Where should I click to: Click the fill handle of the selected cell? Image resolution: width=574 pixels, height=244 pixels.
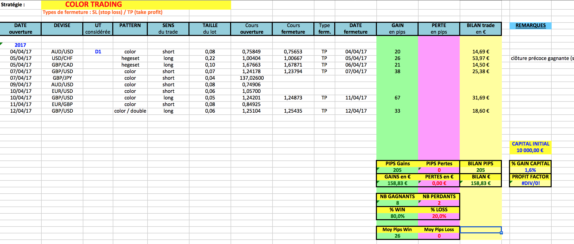click(x=501, y=233)
